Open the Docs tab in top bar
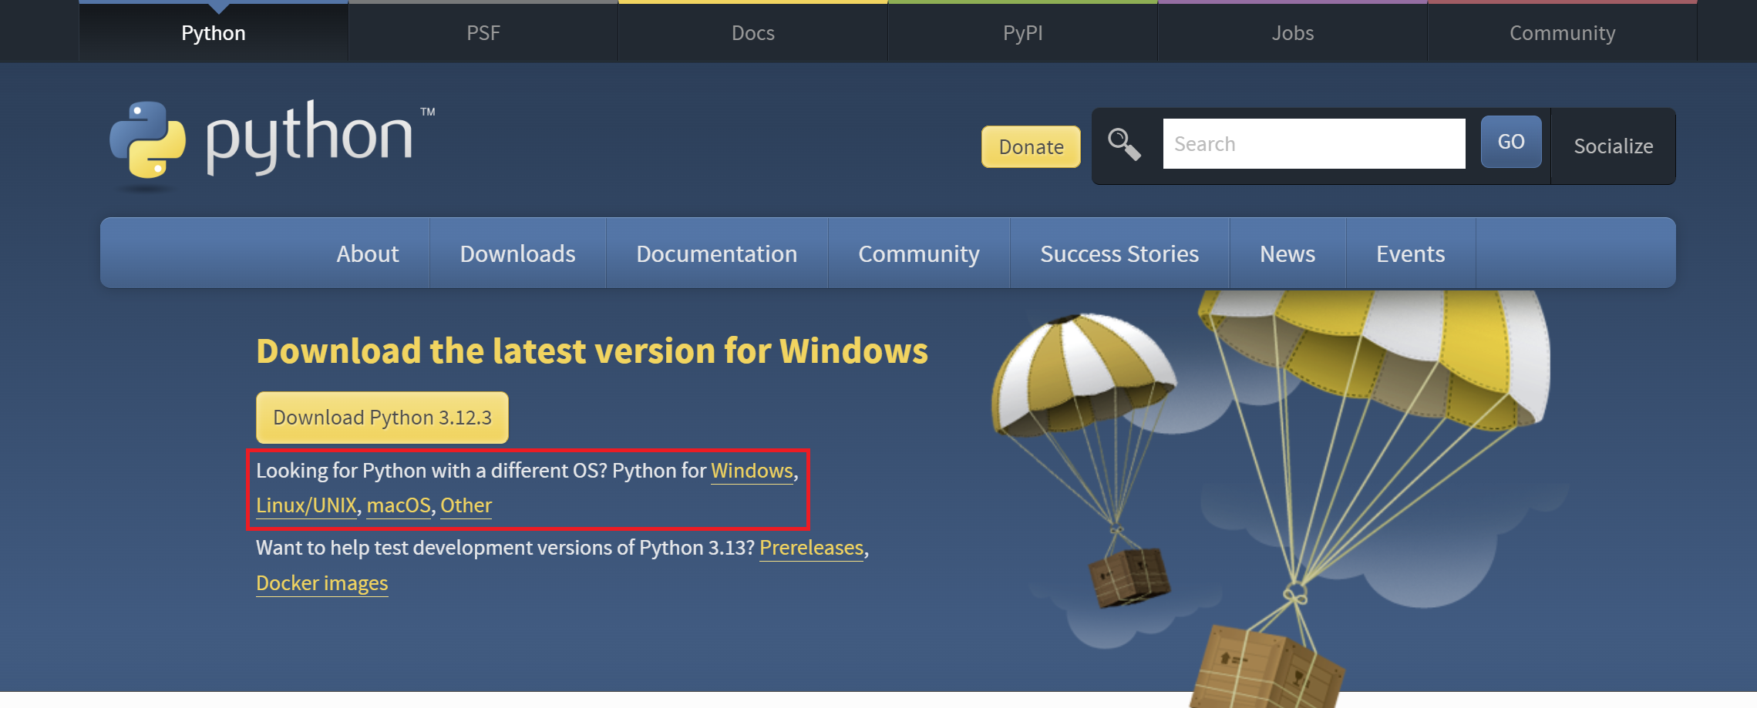Viewport: 1757px width, 708px height. coord(753,33)
